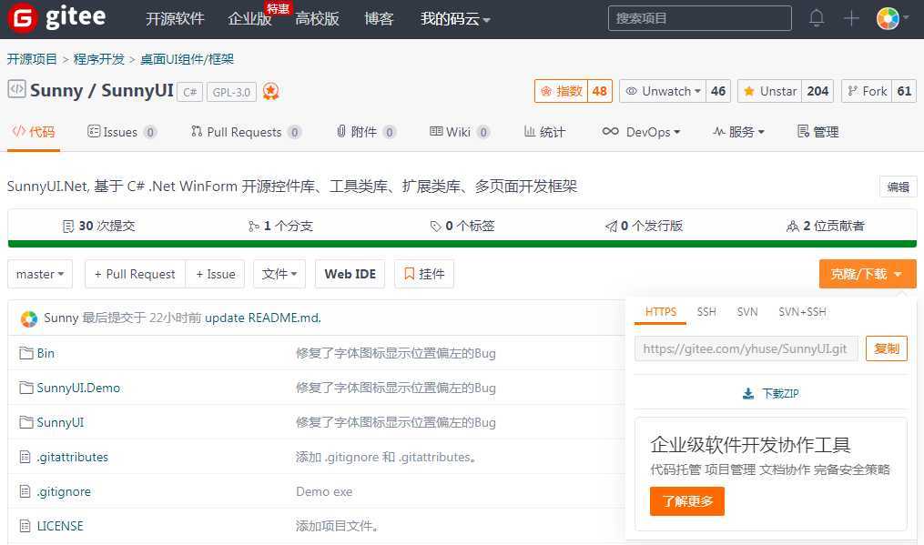Click the tag icon beside 0 个标签

pos(435,227)
